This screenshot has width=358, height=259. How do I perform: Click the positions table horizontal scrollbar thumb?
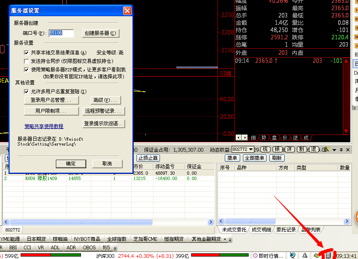81,222
